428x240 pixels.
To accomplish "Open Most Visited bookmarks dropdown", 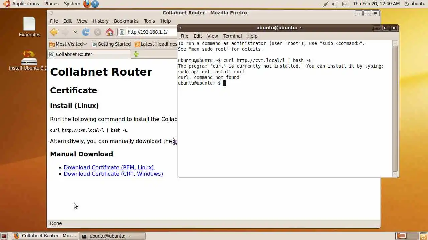I will tap(68, 44).
